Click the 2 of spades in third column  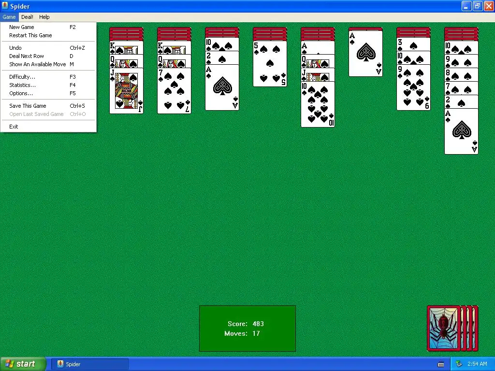[x=222, y=58]
